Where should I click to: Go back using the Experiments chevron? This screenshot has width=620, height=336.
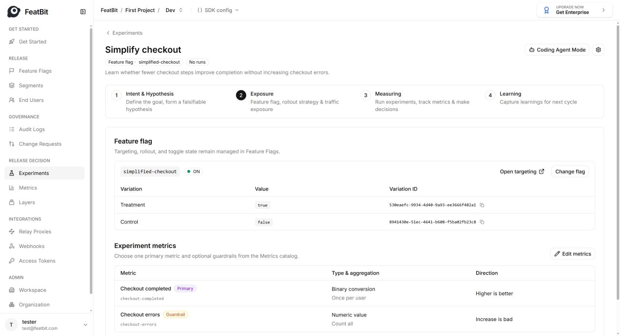click(108, 33)
